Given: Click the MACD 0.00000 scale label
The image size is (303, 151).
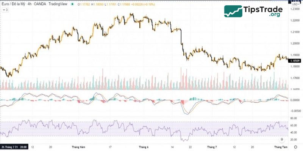Looking at the screenshot, I should [x=295, y=100].
